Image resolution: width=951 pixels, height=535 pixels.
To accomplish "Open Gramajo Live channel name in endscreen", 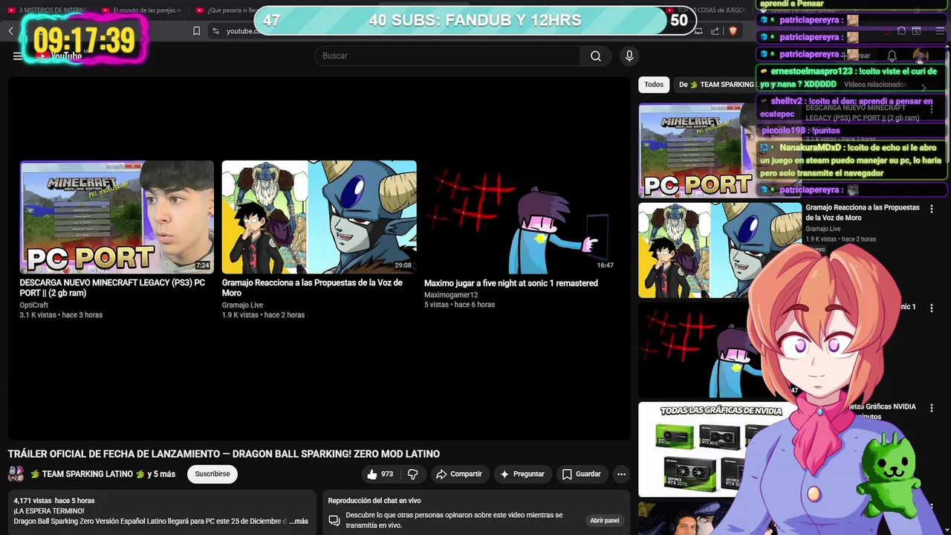I will 242,305.
